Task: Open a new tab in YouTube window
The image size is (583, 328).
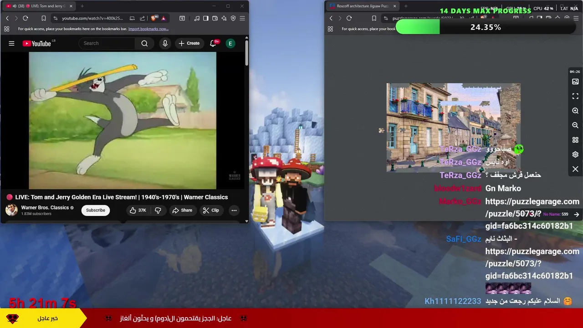Action: [x=82, y=6]
